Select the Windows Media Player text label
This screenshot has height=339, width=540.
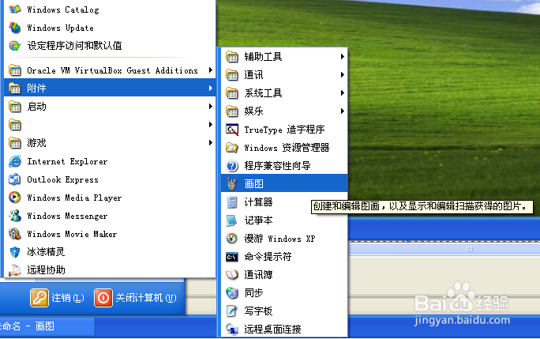74,198
